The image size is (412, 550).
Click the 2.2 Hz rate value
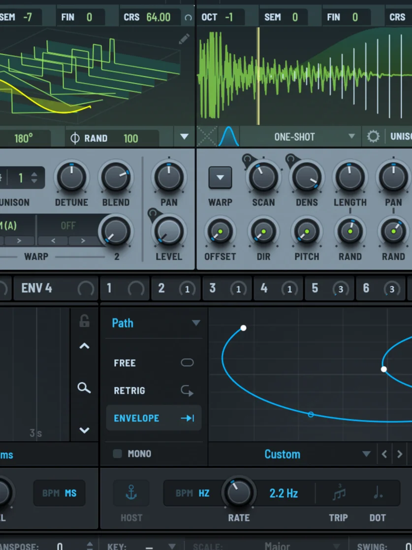tap(284, 493)
